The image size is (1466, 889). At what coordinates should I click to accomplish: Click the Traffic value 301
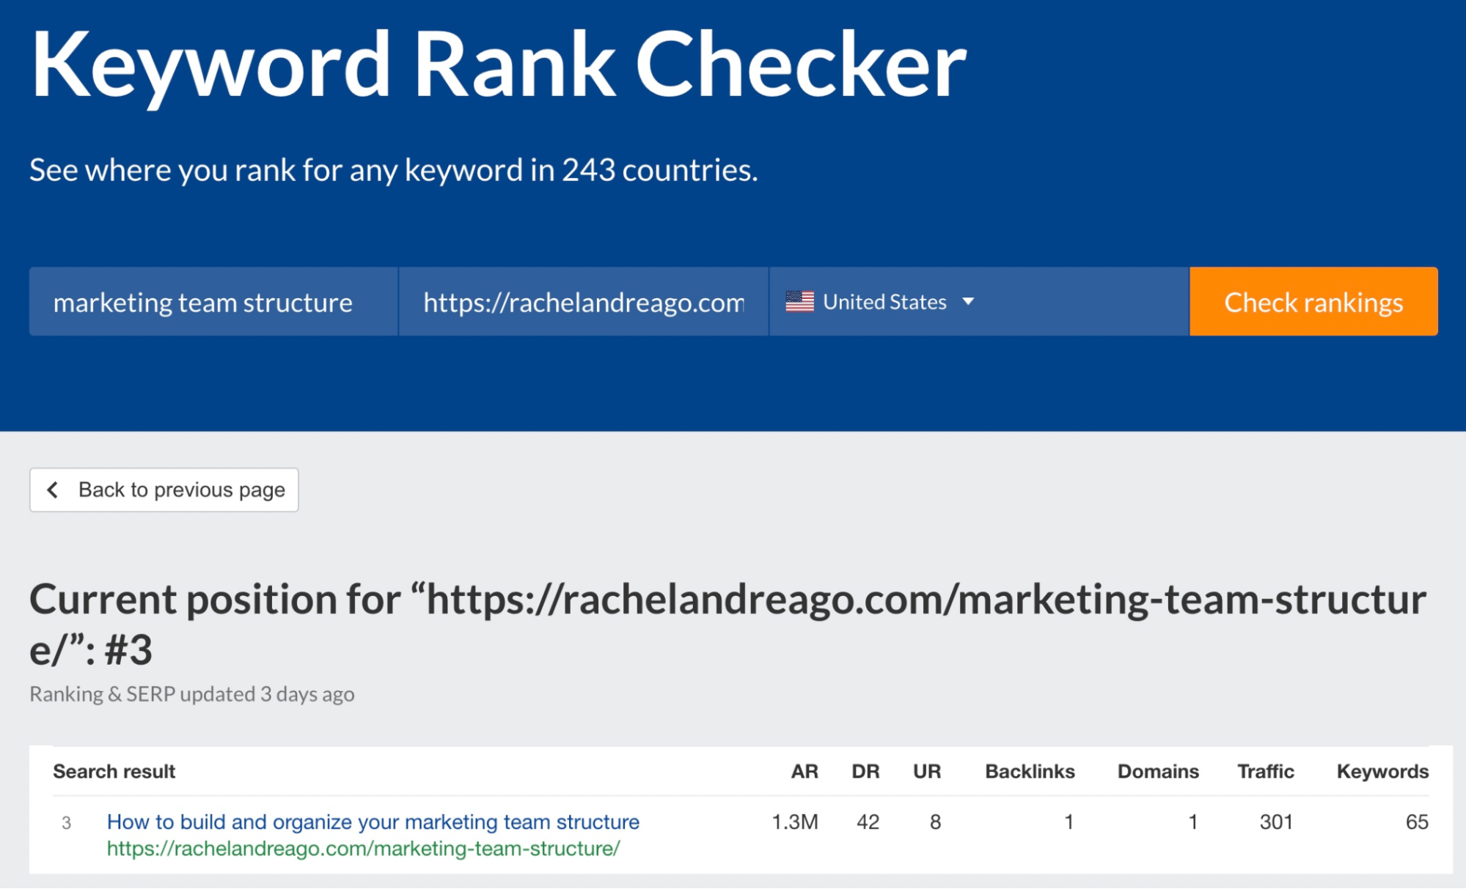1276,822
